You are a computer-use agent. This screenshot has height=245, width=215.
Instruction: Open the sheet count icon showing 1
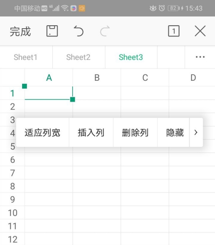point(173,31)
